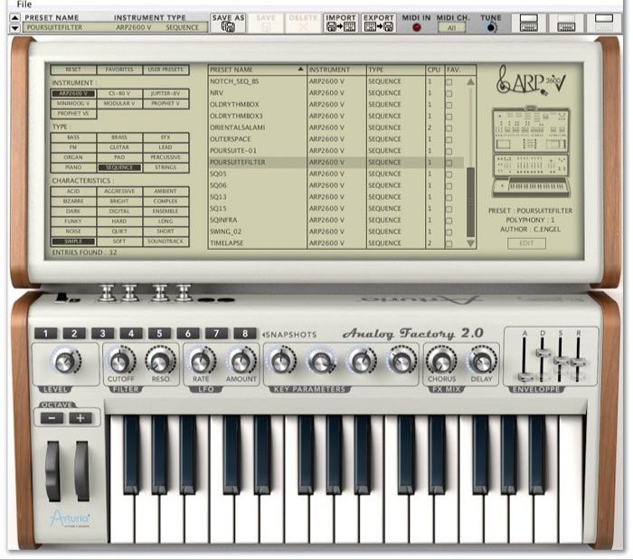The width and height of the screenshot is (633, 560).
Task: Click preset list scroll up arrow
Action: coord(470,82)
